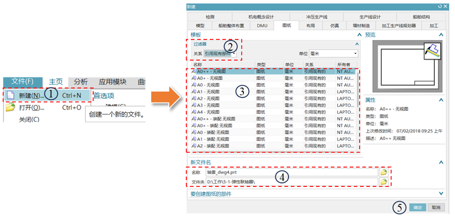Image resolution: width=455 pixels, height=216 pixels.
Task: Choose 打开(O)... menu entry
Action: tap(43, 108)
